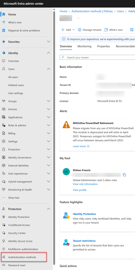Expand the Devices chevron
The width and height of the screenshot is (135, 270).
click(49, 109)
